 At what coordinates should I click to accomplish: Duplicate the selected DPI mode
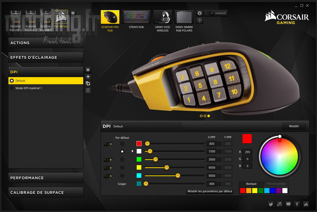[88, 83]
